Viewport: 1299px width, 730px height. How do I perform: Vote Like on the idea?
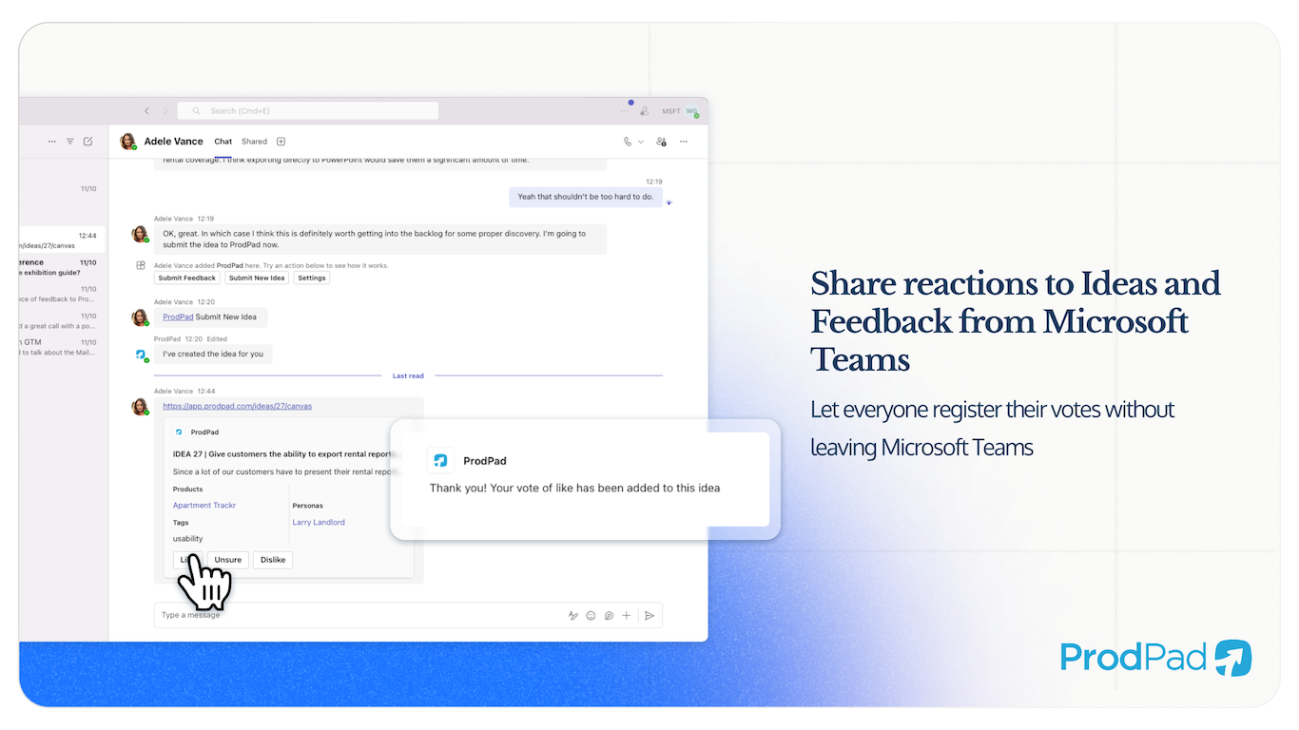187,560
